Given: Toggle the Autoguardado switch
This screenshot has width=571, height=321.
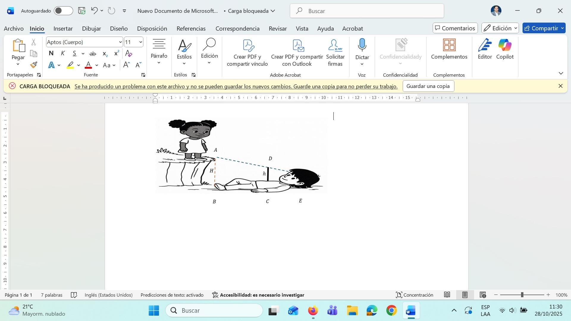Looking at the screenshot, I should pos(63,11).
